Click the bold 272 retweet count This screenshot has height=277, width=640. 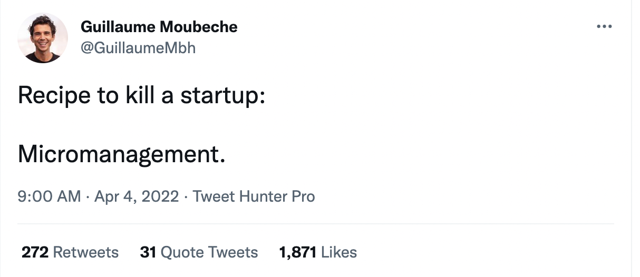tap(35, 252)
